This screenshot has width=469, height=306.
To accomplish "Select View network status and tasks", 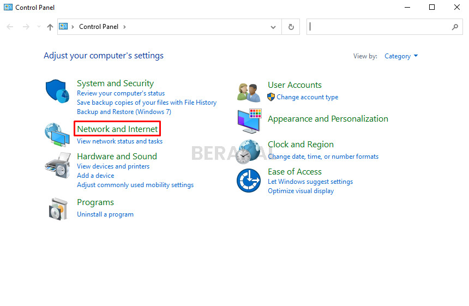I will (119, 141).
